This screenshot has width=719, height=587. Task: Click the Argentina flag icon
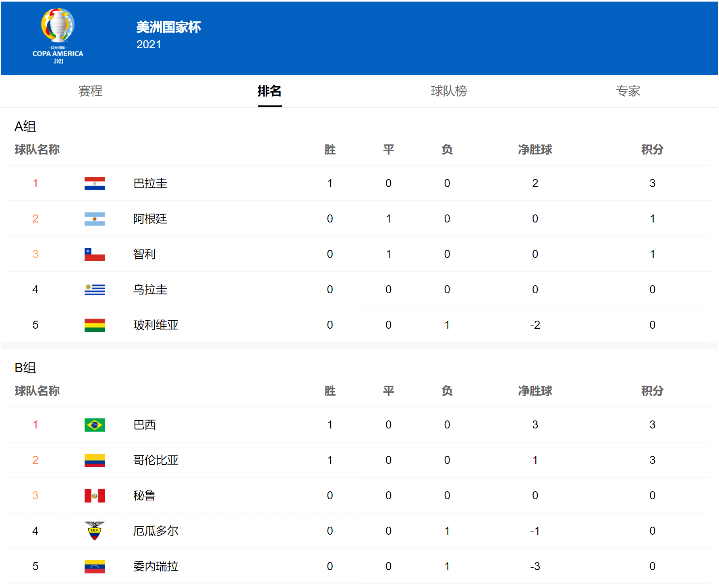tap(95, 219)
